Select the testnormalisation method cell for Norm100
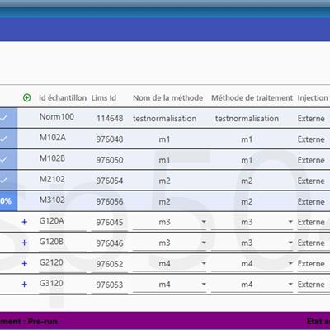Screen dimensions: 330x330 click(164, 119)
